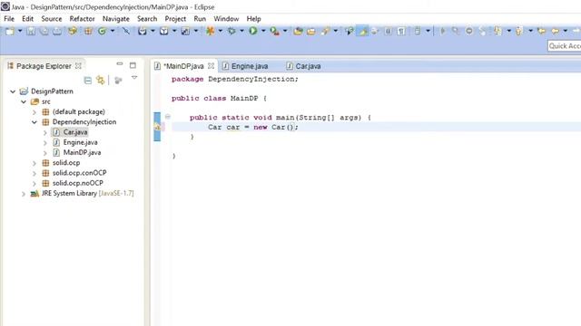Click the New file toolbar icon
581x326 pixels.
(10, 32)
